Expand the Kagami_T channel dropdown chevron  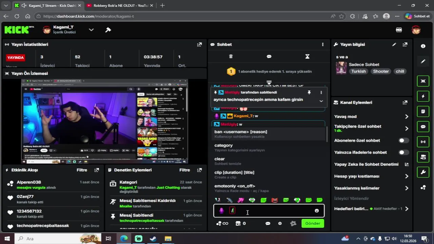point(91,30)
